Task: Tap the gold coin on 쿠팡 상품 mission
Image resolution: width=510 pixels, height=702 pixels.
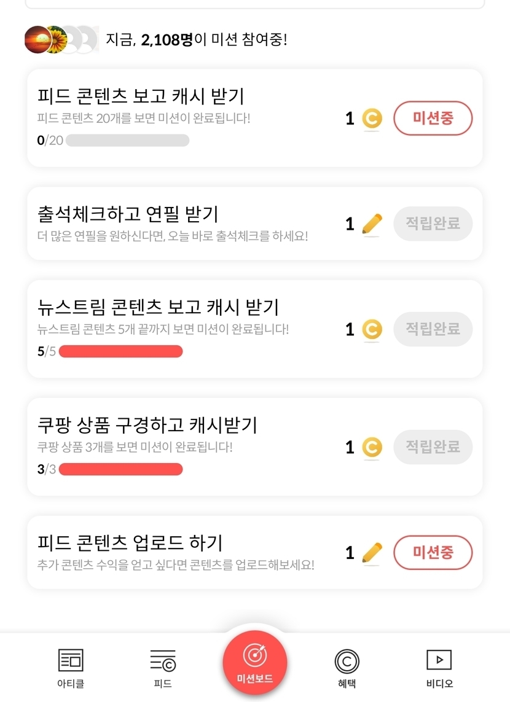Action: tap(372, 448)
